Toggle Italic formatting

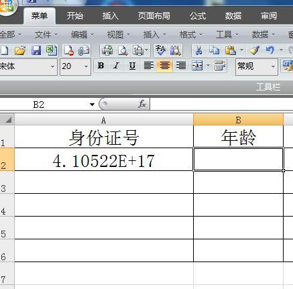pos(116,66)
